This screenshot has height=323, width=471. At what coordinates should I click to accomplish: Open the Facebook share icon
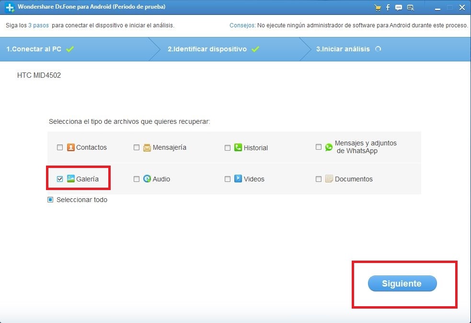[388, 8]
